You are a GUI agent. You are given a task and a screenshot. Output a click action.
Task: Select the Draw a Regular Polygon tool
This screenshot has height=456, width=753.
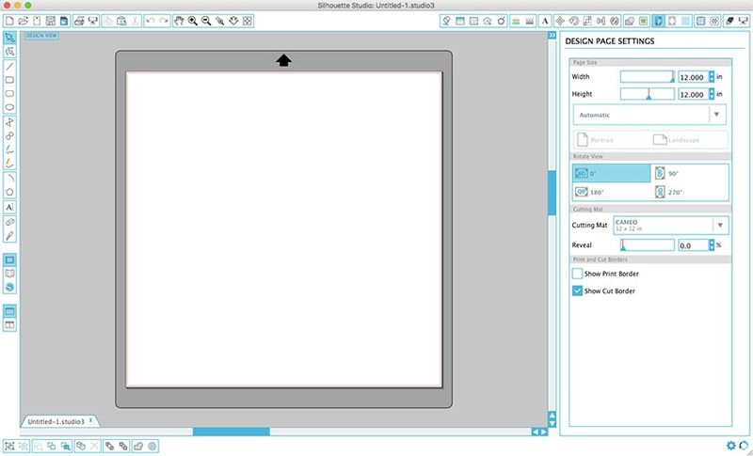9,192
